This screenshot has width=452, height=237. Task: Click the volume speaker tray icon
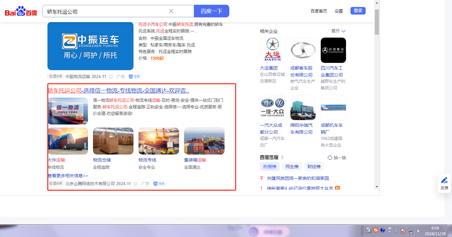(x=418, y=231)
